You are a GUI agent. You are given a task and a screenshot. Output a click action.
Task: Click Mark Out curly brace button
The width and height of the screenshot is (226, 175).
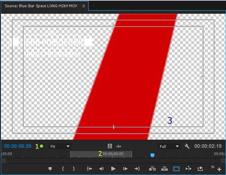coord(74,169)
